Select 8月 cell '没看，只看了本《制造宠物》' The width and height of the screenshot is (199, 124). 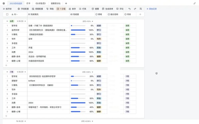[x=48, y=25]
